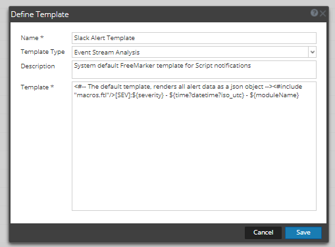The width and height of the screenshot is (335, 247).
Task: Close the Define Template dialog
Action: (x=322, y=14)
